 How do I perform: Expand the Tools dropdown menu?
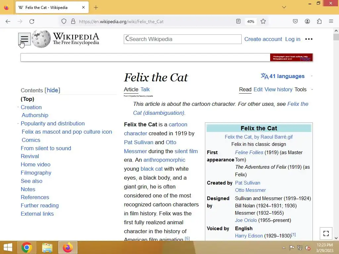coord(304,89)
